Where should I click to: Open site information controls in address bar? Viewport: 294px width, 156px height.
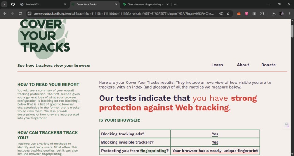[x=29, y=13]
